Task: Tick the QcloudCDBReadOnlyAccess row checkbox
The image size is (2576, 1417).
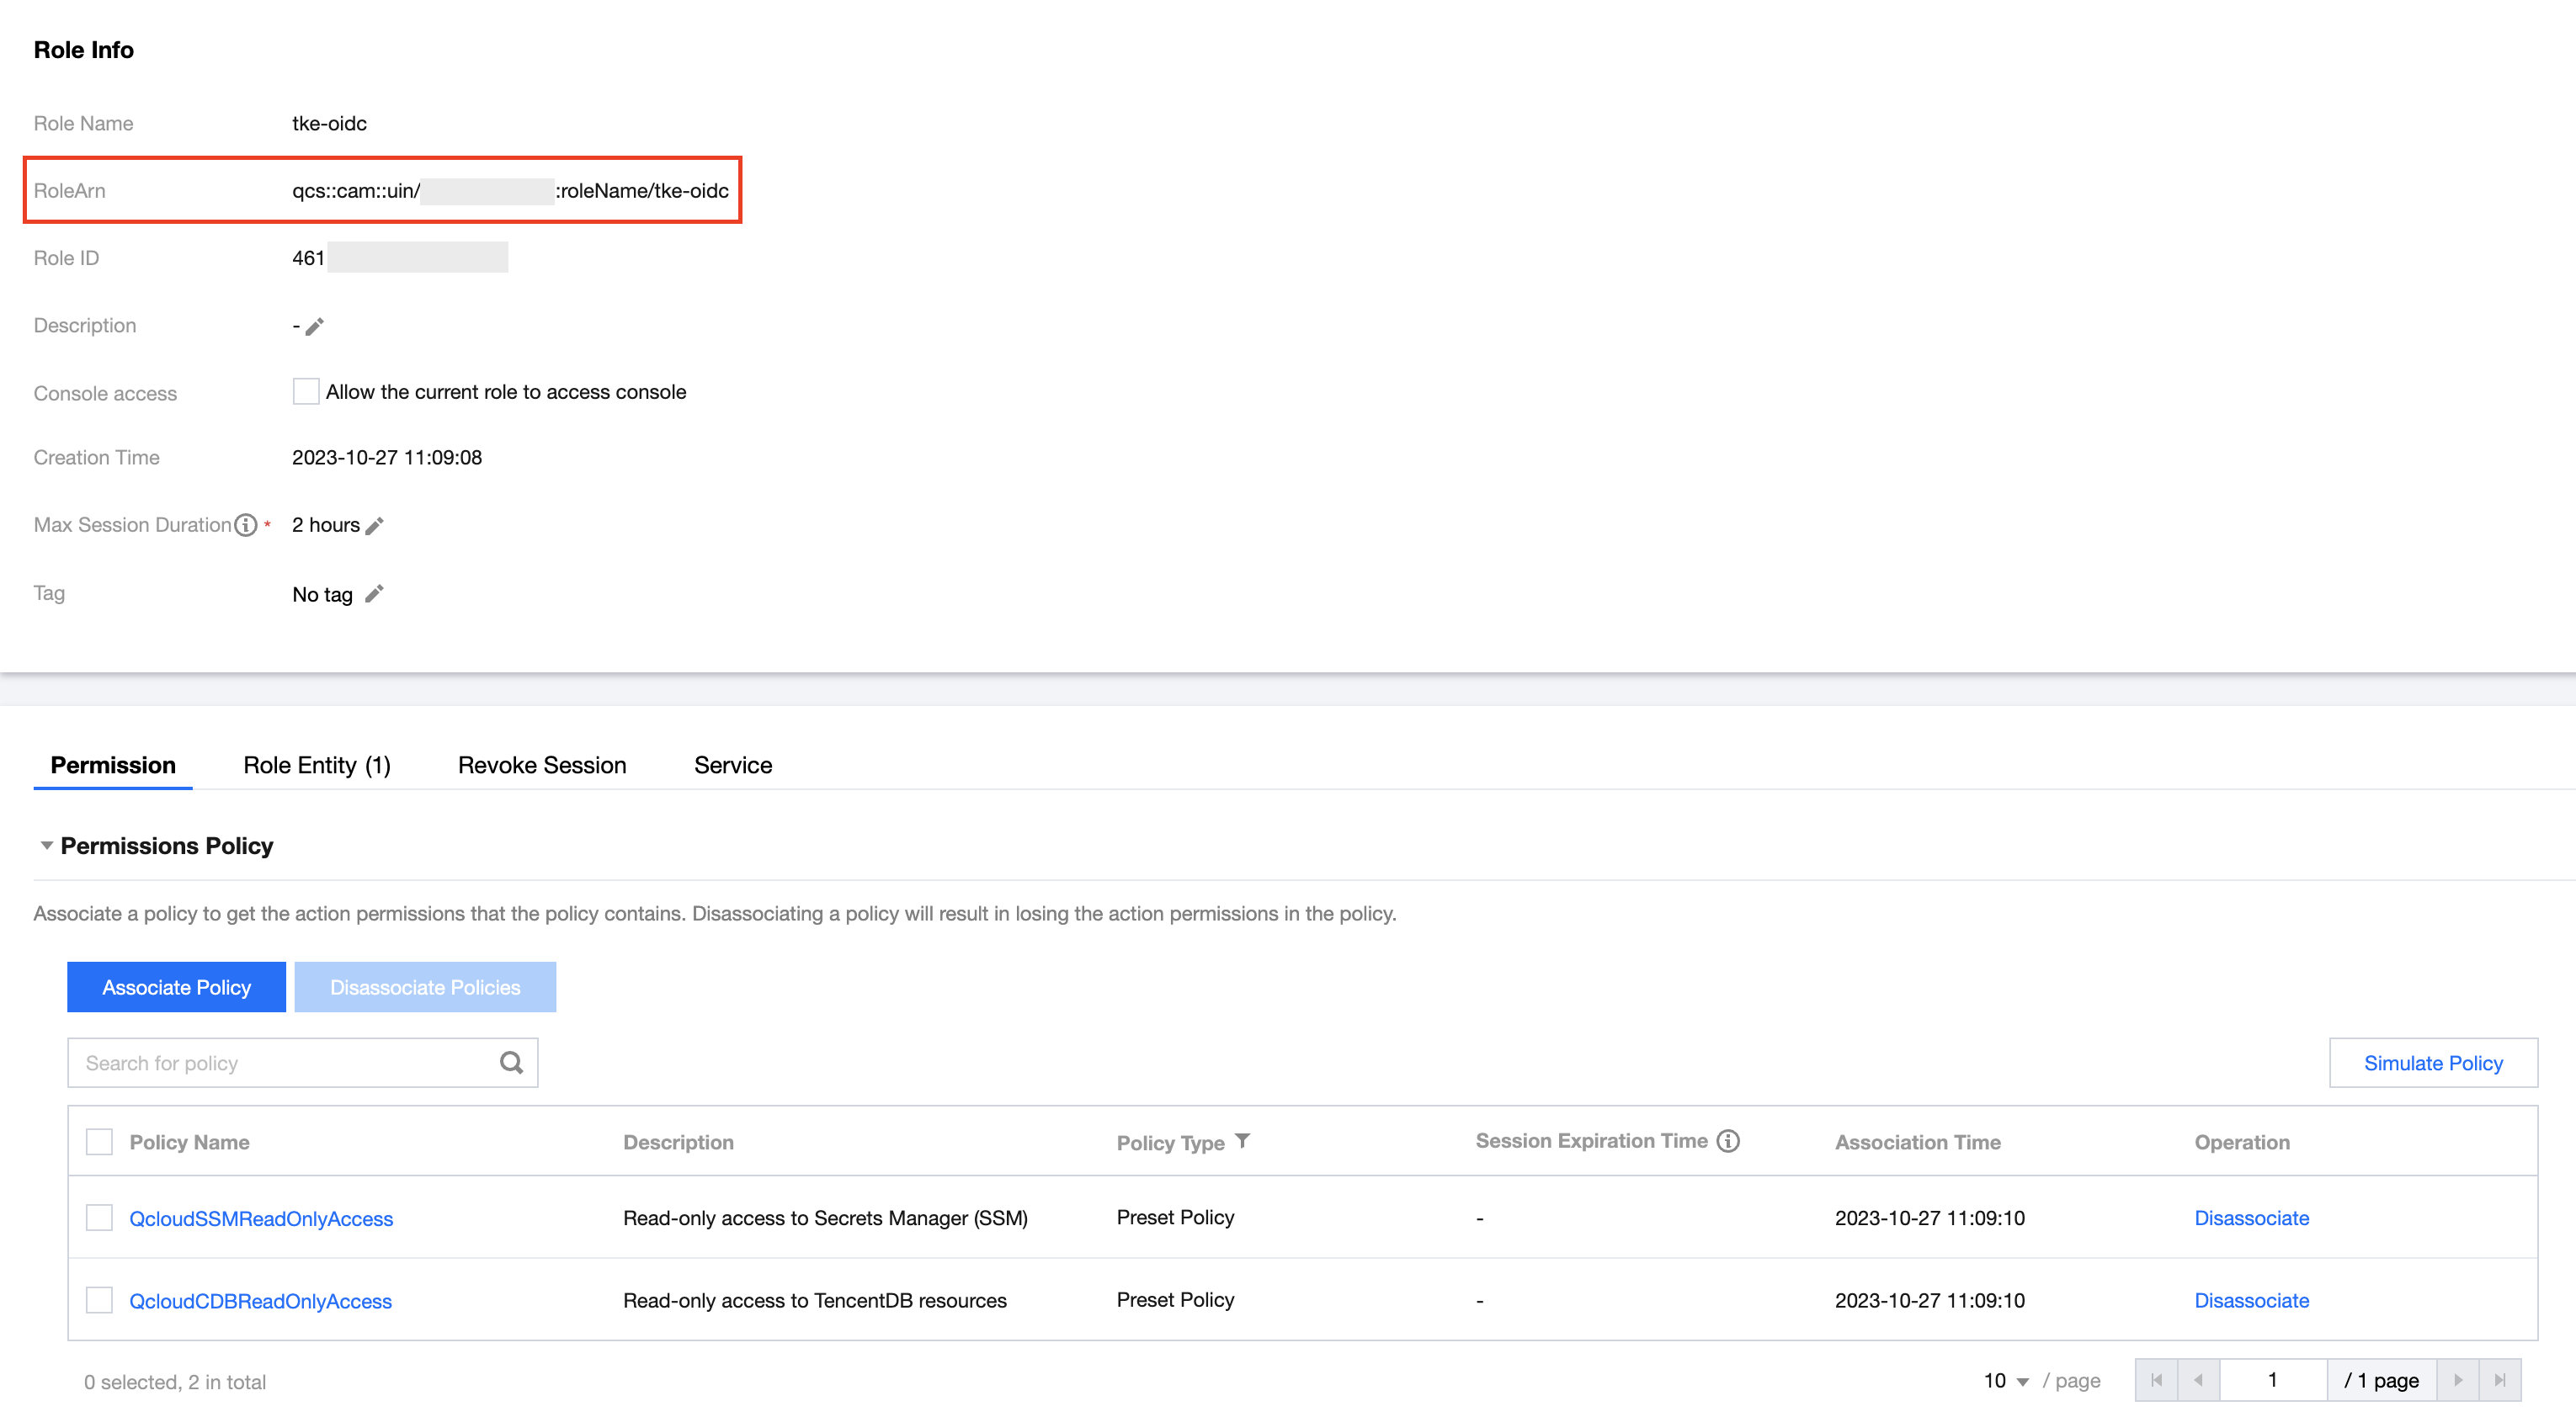Action: point(99,1300)
